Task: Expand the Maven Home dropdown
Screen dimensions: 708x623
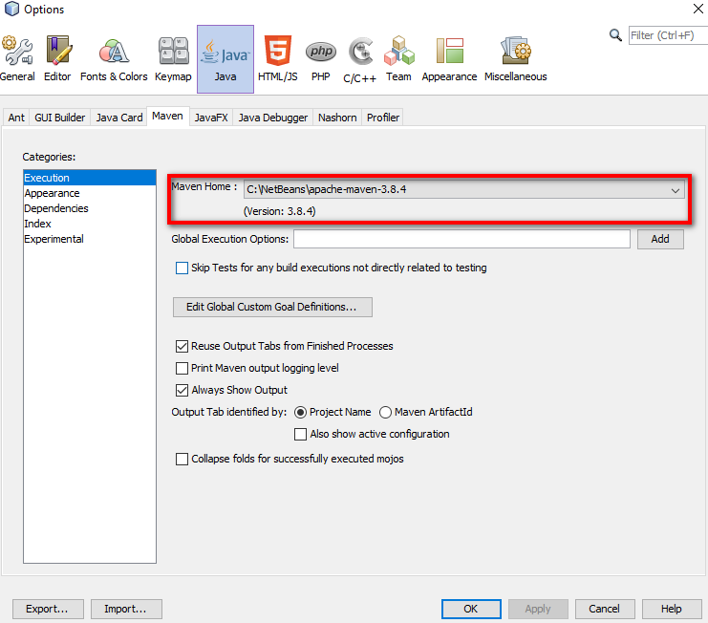Action: [675, 190]
